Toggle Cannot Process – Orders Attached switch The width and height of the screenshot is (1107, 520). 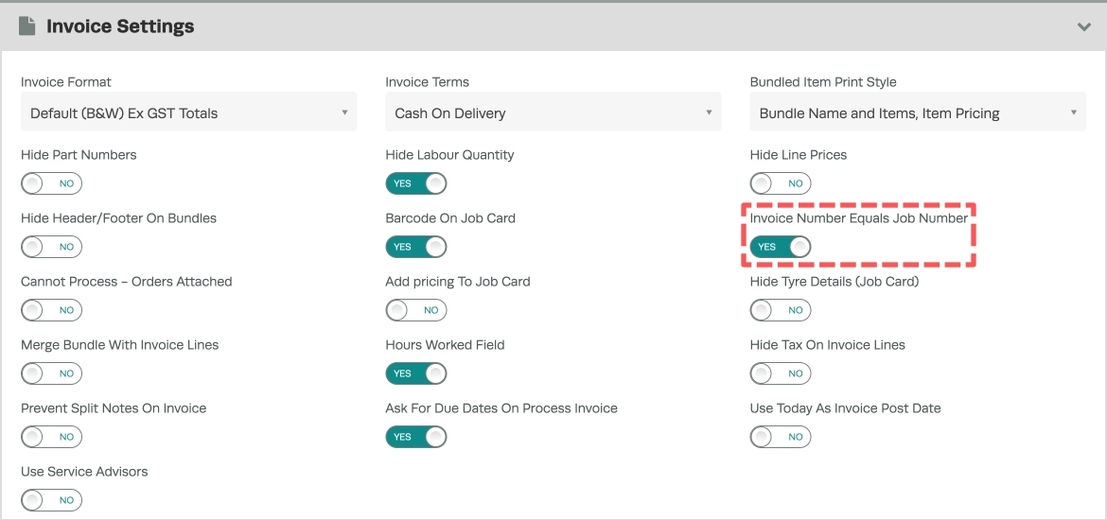click(51, 310)
